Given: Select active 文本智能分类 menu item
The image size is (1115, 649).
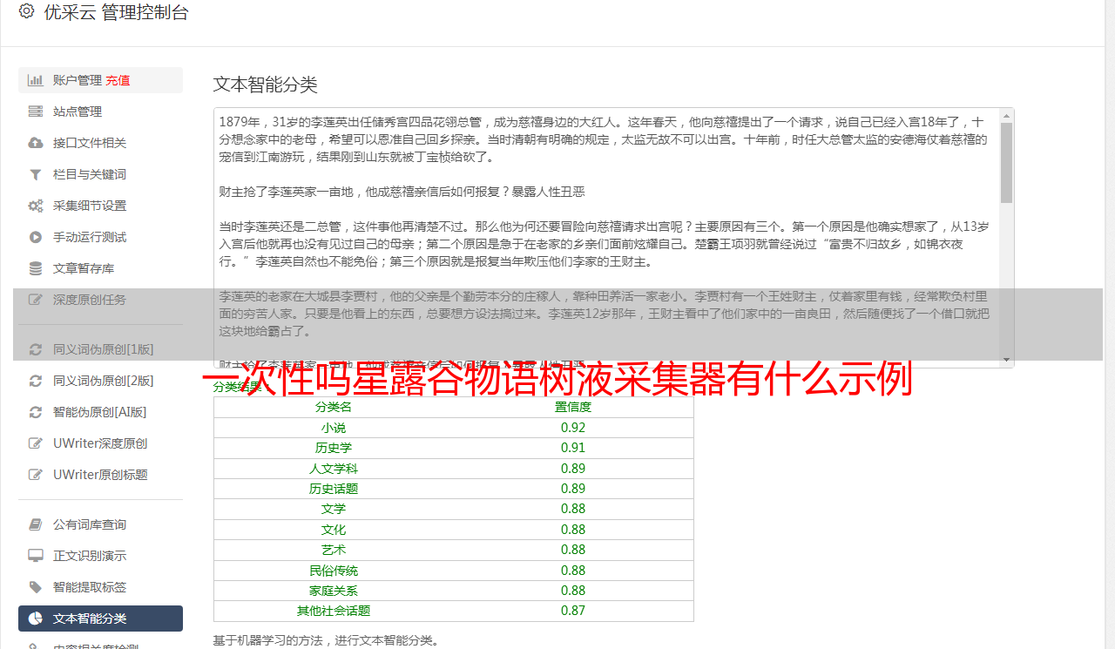Looking at the screenshot, I should tap(100, 619).
